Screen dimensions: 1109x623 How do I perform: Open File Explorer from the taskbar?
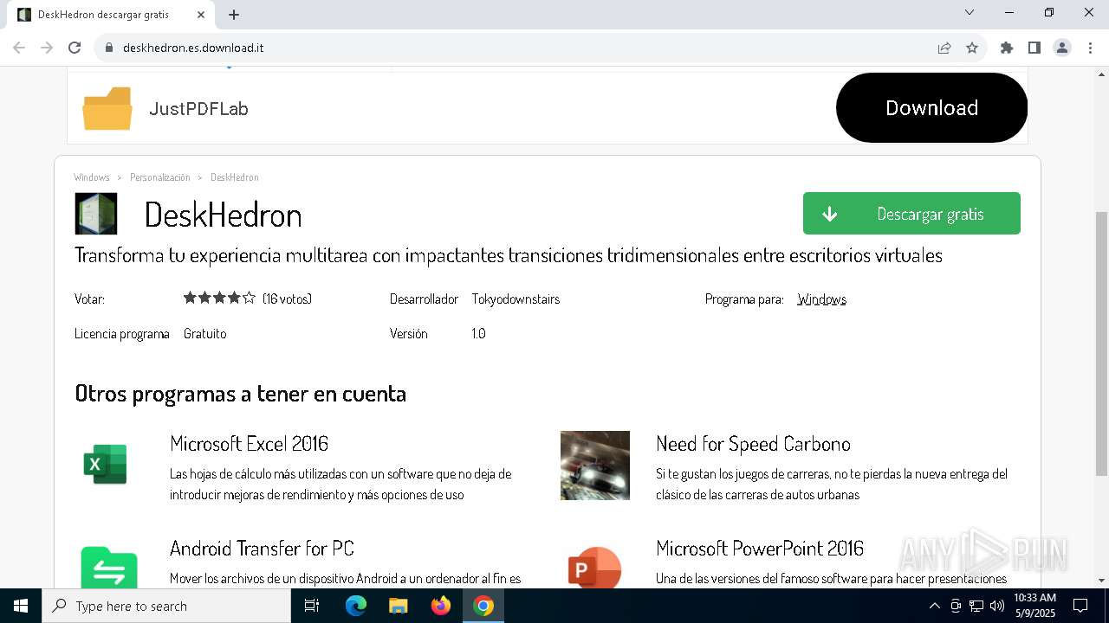coord(398,606)
